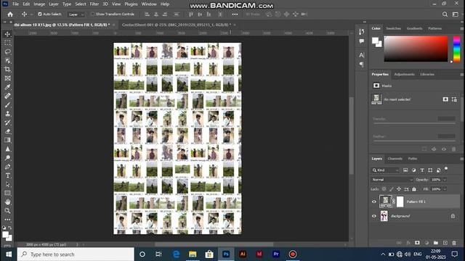Hide the Pattern Fill 1 layer
Image resolution: width=465 pixels, height=261 pixels.
pos(374,202)
